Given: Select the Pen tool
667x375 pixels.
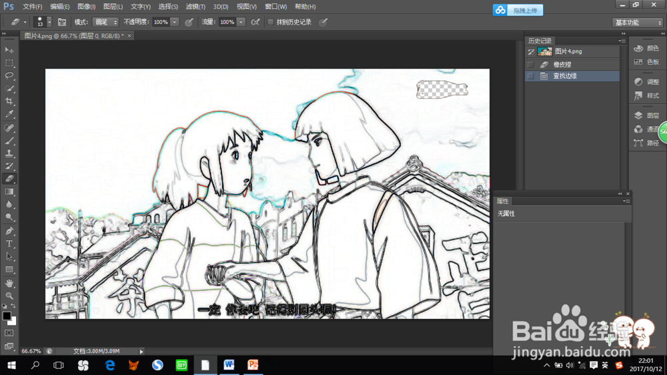Looking at the screenshot, I should pos(9,231).
